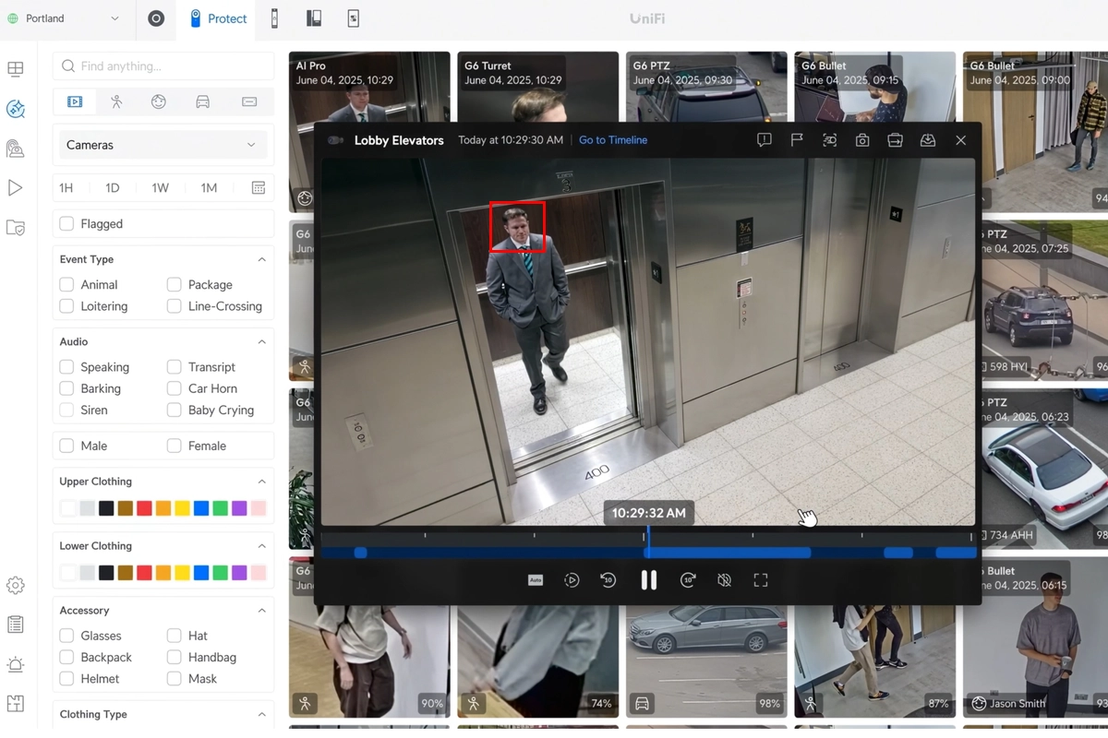
Task: Select the 1M time range
Action: coord(209,188)
